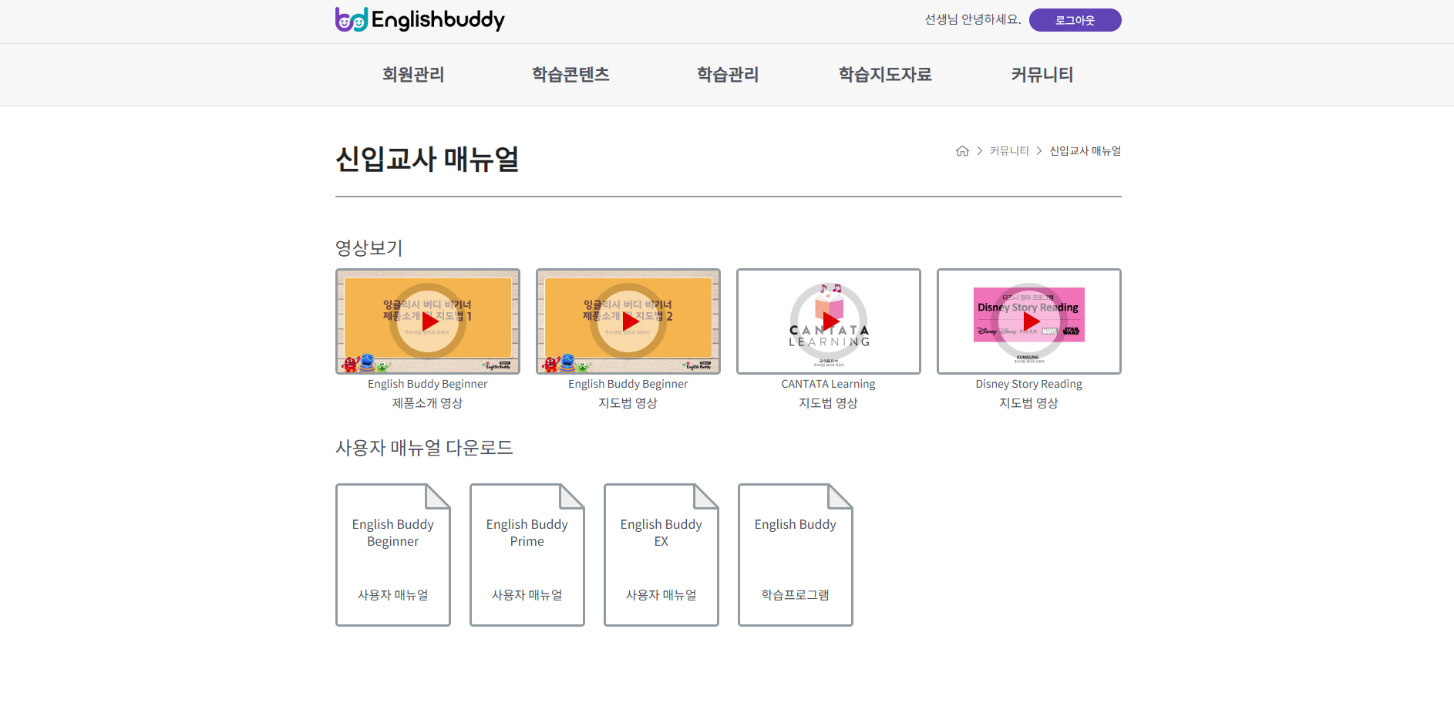Image resolution: width=1454 pixels, height=713 pixels.
Task: Click 신입교사 매뉴얼 breadcrumb link
Action: click(1085, 151)
